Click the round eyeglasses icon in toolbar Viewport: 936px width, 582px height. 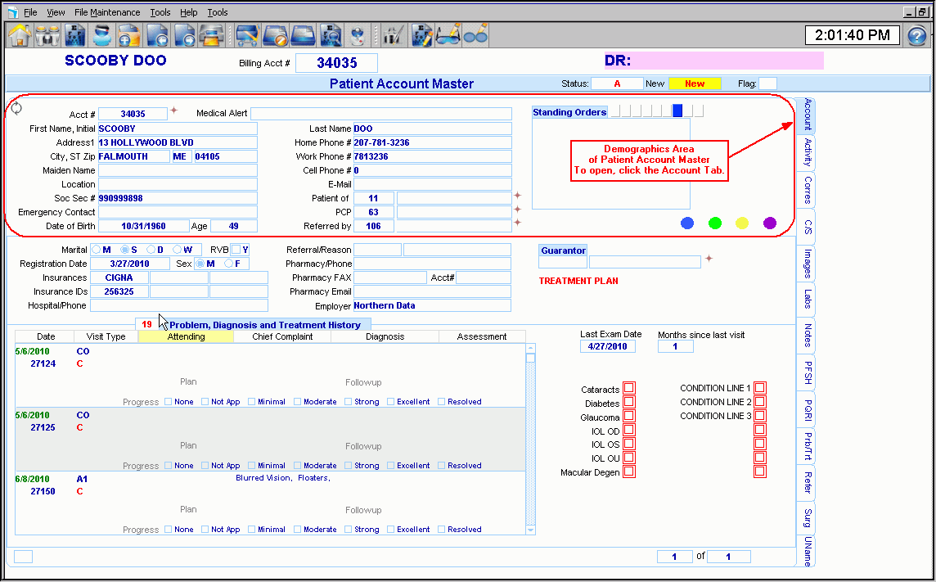click(475, 36)
